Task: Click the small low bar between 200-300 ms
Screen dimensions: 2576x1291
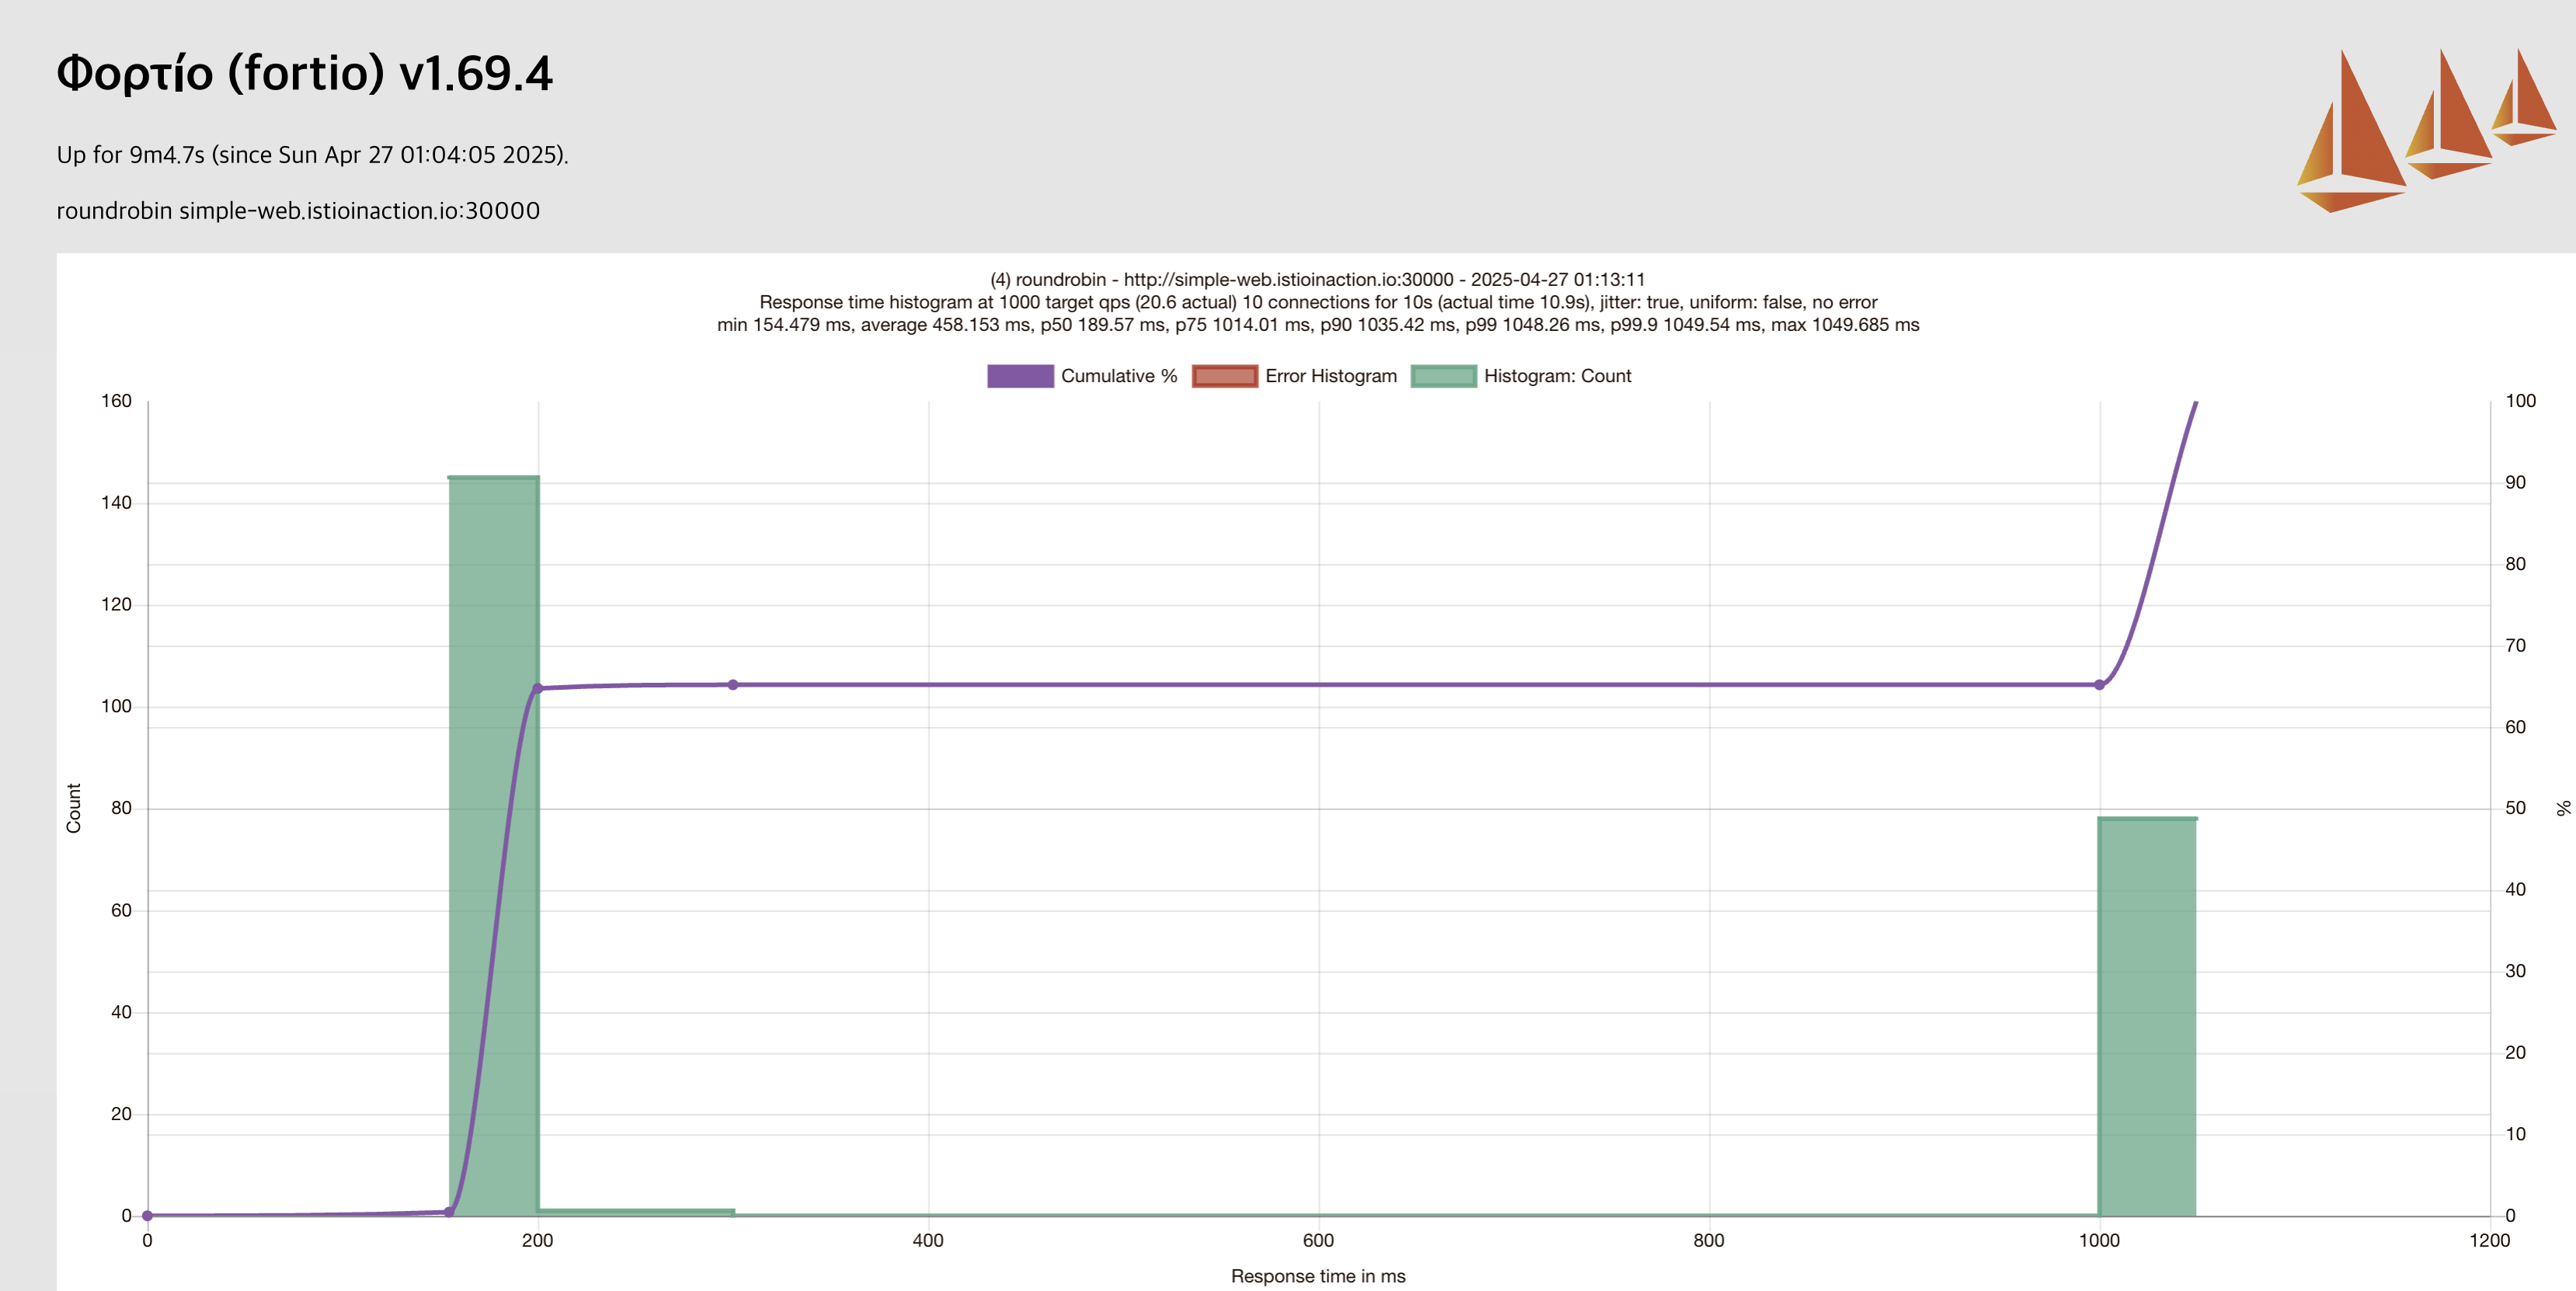Action: [x=636, y=1211]
